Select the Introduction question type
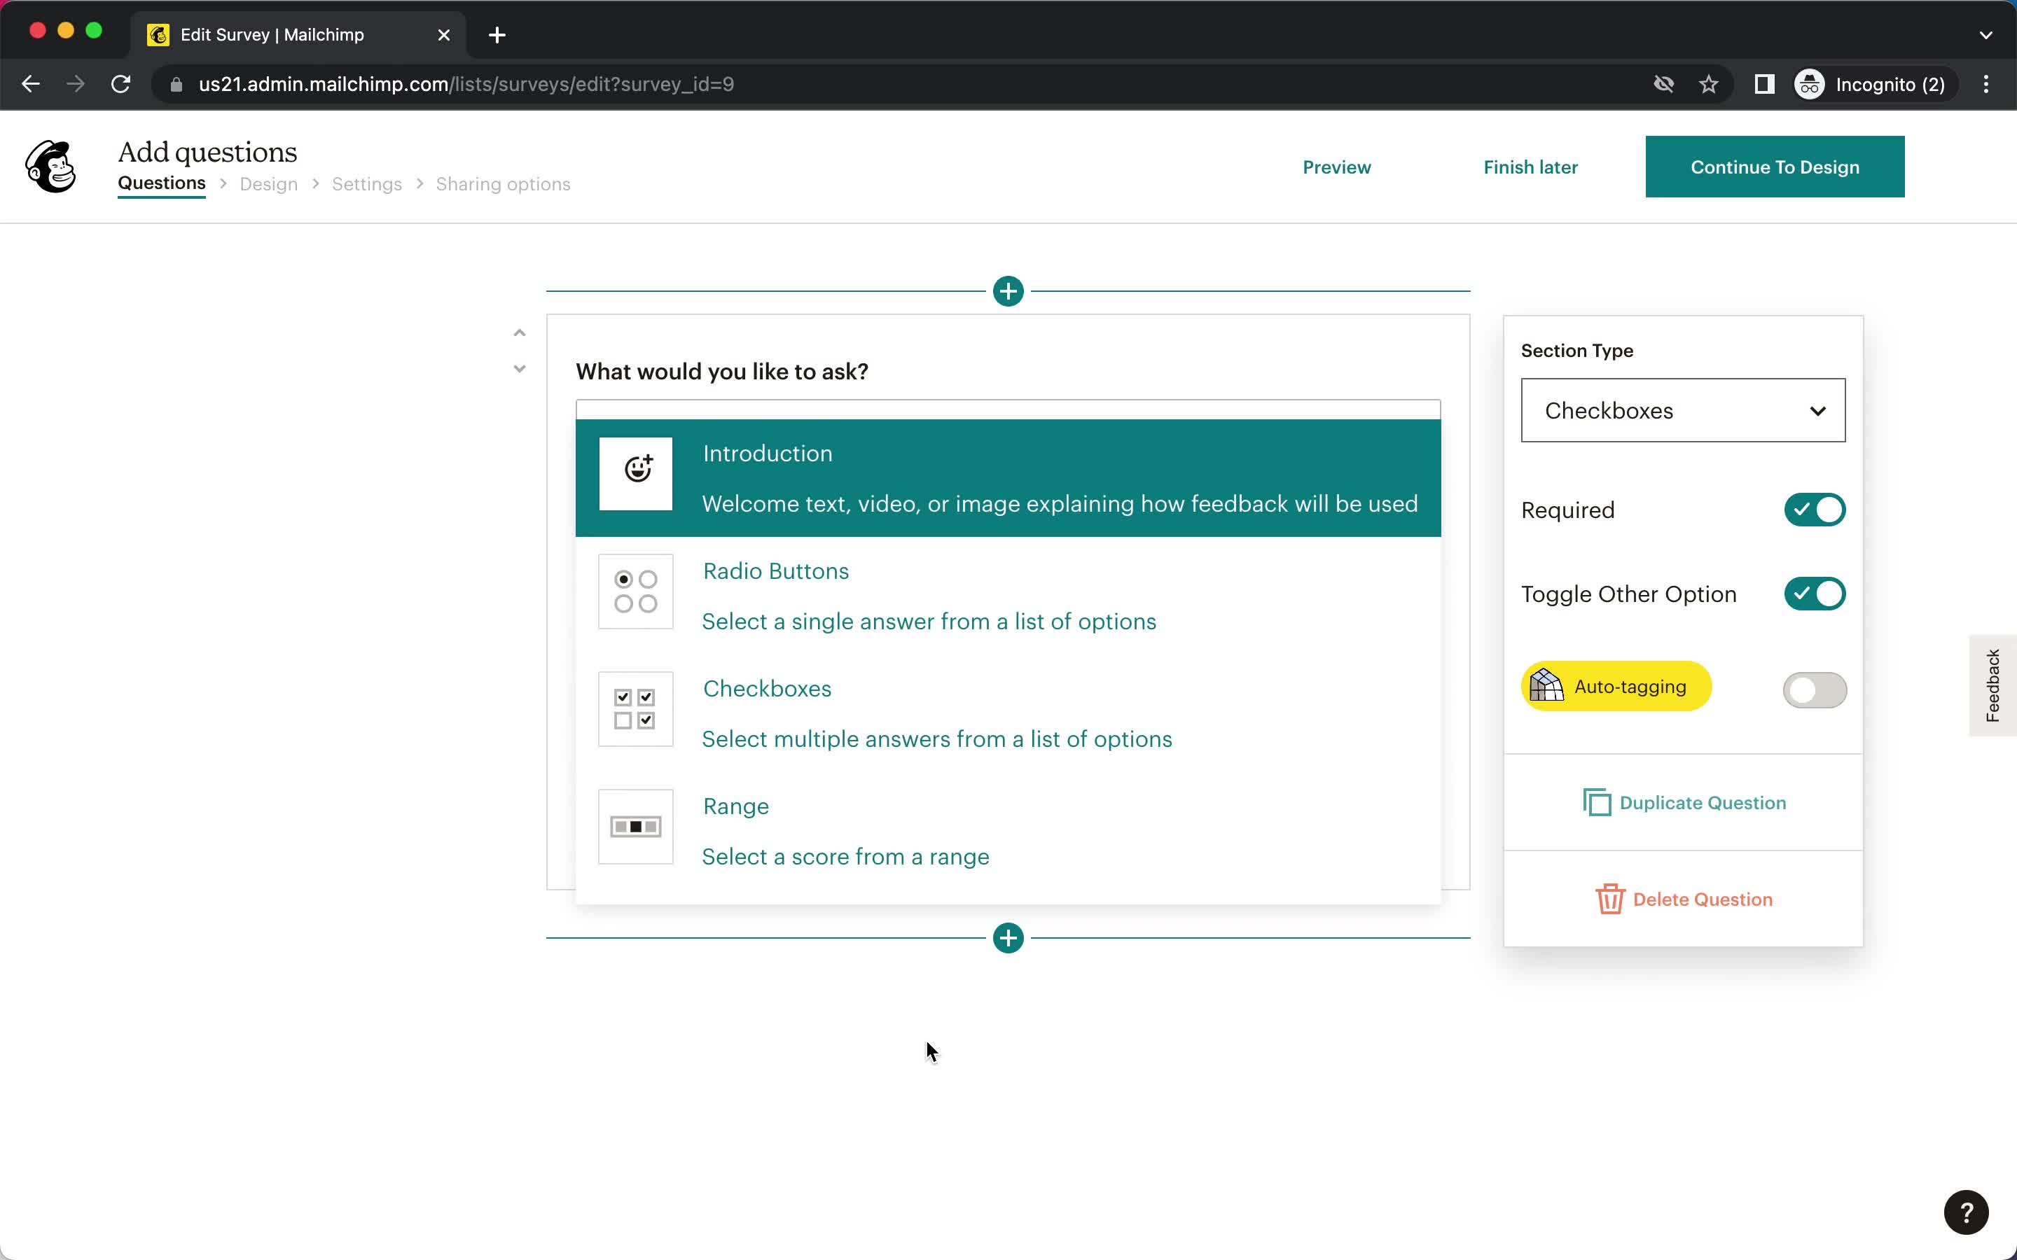2017x1260 pixels. click(x=1008, y=477)
